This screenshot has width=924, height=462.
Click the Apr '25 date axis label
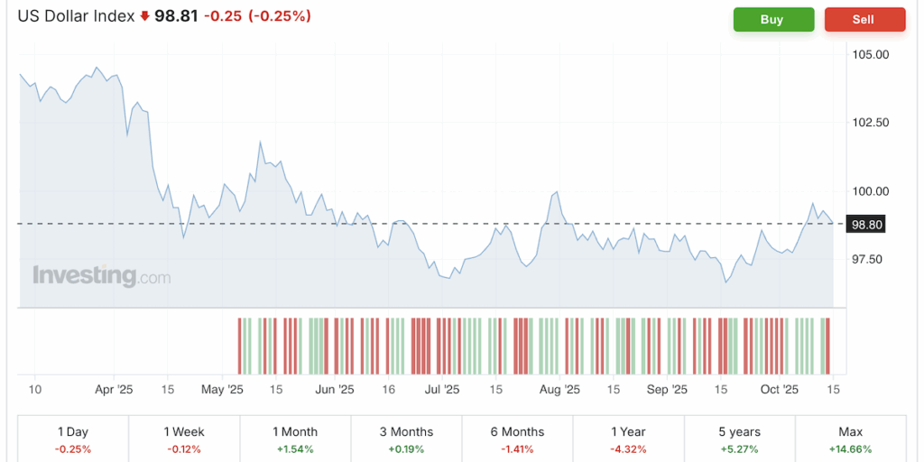(x=114, y=390)
